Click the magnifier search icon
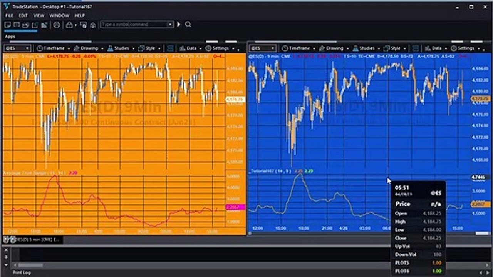 tap(188, 25)
